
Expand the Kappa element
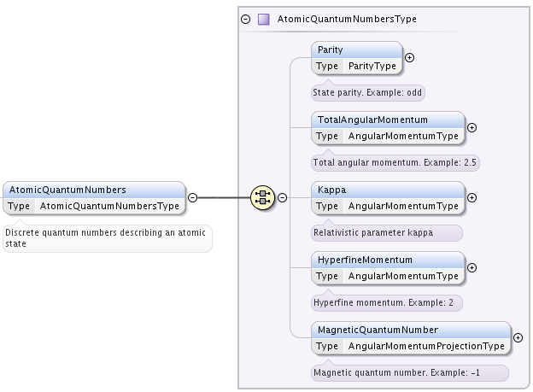(471, 197)
